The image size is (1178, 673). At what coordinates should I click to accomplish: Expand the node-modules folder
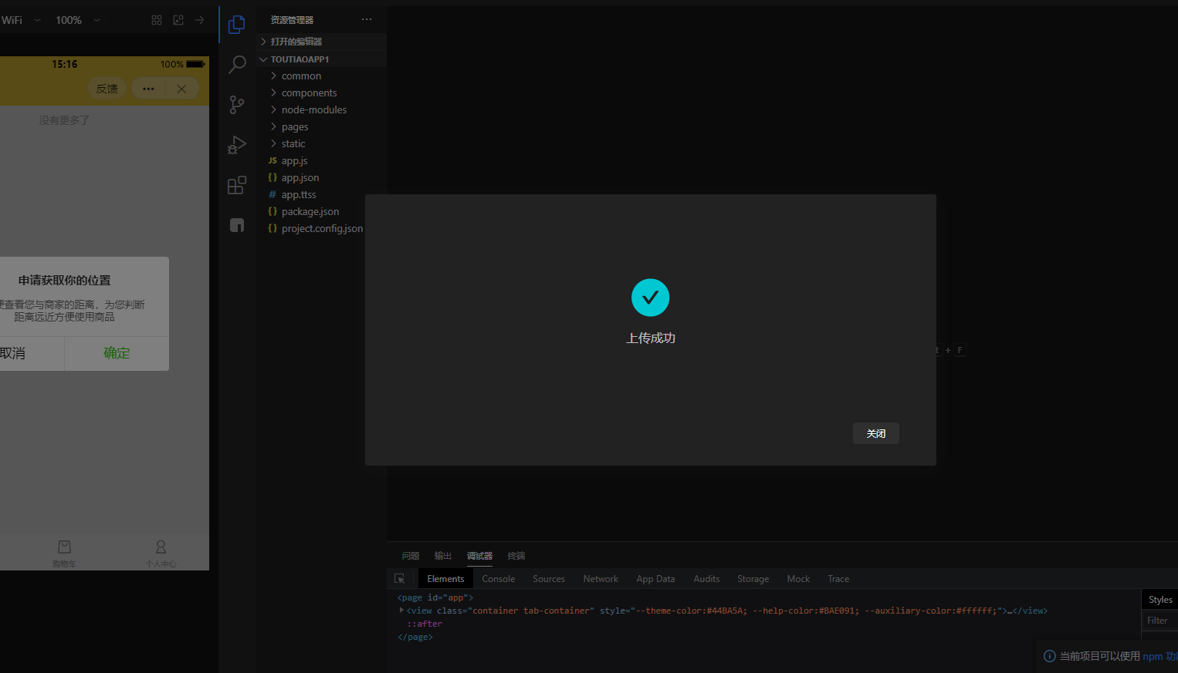click(x=321, y=109)
